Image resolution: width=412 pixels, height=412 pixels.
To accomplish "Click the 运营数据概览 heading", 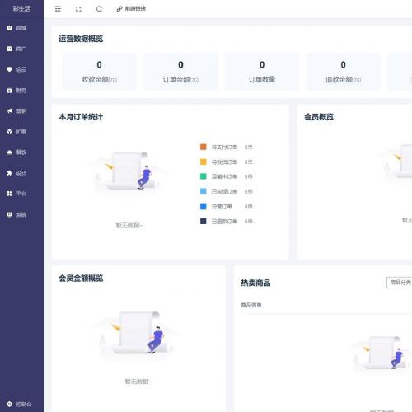I will 81,39.
